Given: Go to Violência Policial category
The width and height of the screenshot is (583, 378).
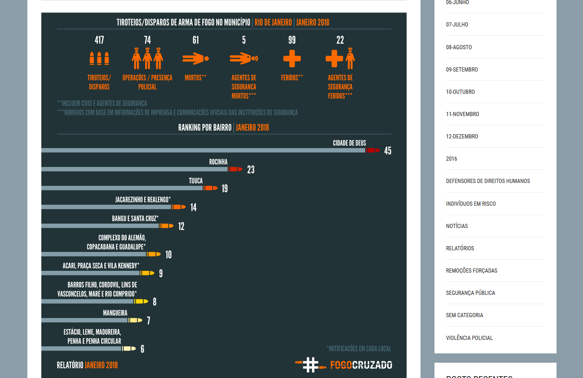Looking at the screenshot, I should point(469,338).
